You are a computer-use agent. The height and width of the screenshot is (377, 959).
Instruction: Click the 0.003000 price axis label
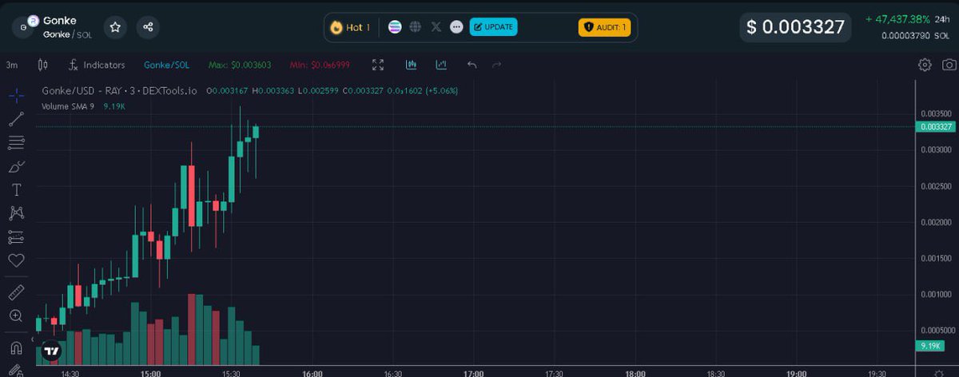(x=936, y=149)
